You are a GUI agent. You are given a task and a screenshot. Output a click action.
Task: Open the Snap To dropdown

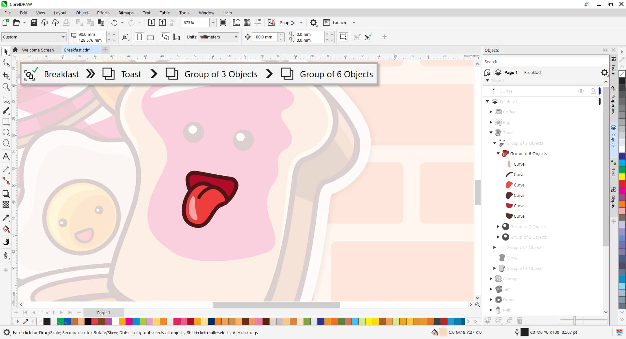[x=301, y=22]
